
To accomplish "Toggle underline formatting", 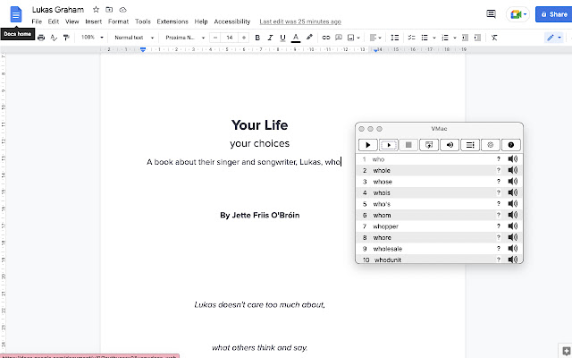I will point(283,38).
